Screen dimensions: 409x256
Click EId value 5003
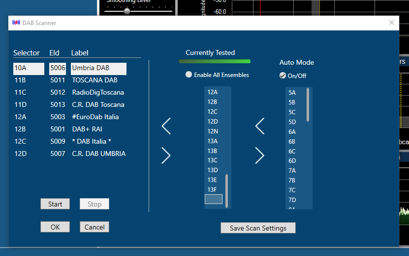pos(58,117)
